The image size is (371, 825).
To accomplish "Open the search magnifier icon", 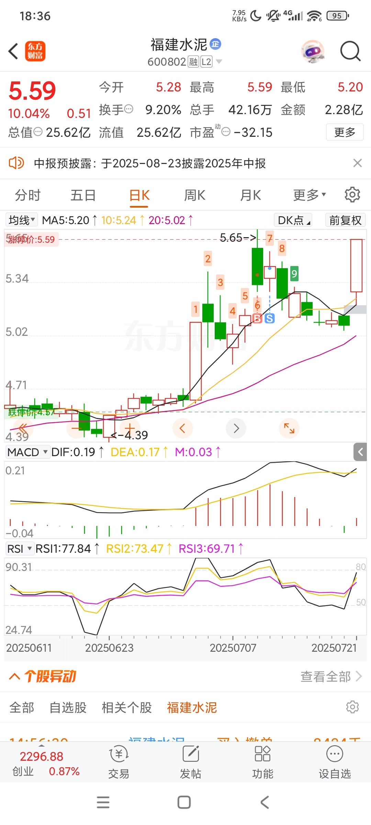I will [350, 51].
